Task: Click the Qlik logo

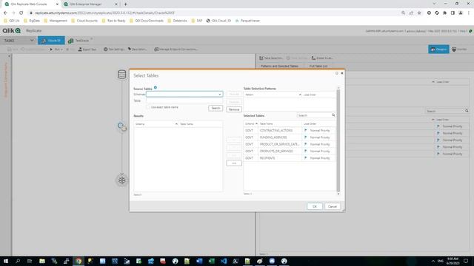Action: point(12,31)
